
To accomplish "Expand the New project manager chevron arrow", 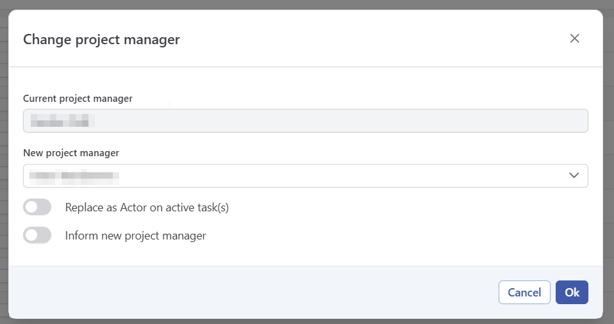I will coord(574,175).
